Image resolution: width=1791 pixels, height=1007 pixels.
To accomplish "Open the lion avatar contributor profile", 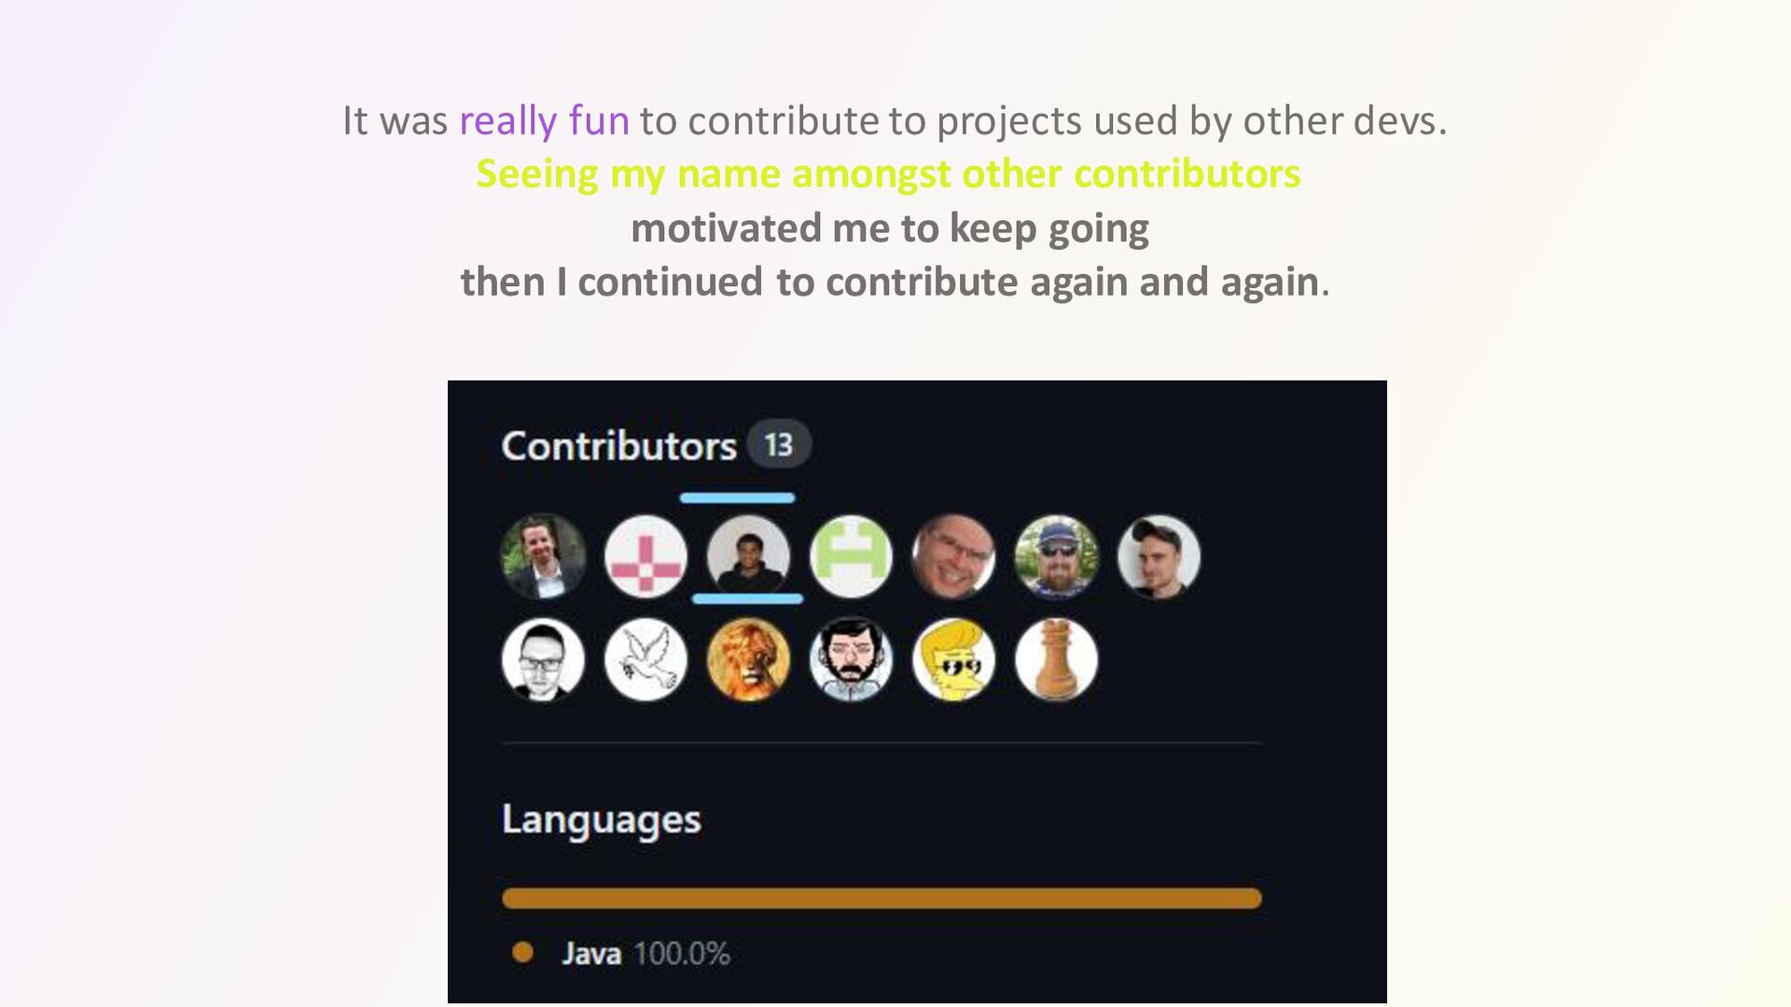I will click(x=748, y=659).
